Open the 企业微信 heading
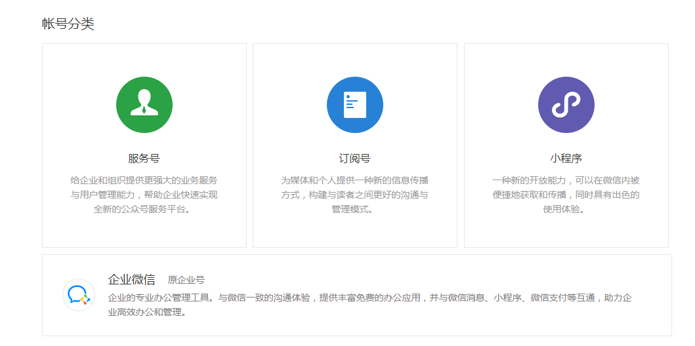 click(x=132, y=280)
